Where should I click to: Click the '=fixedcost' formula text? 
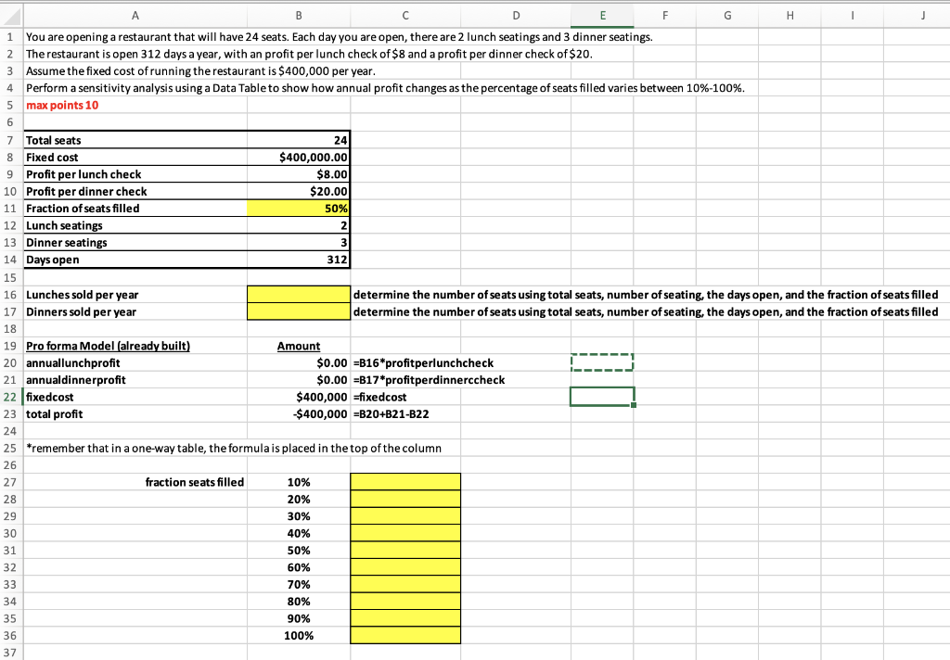point(379,398)
